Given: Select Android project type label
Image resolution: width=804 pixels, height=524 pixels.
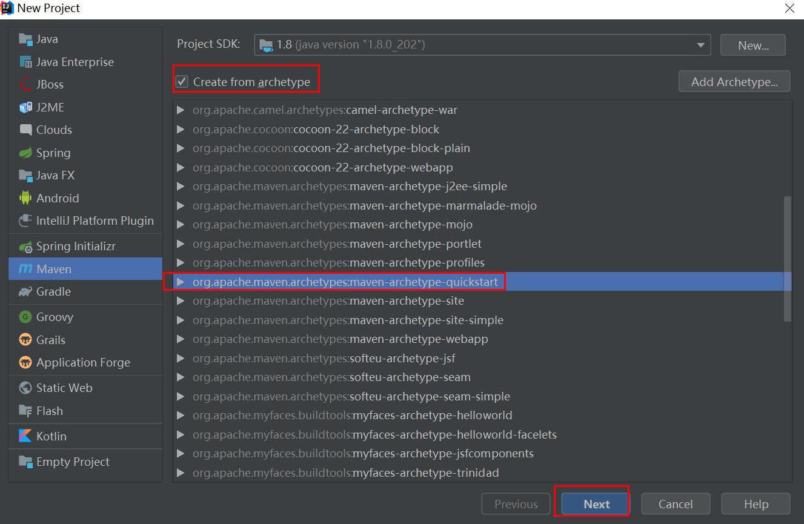Looking at the screenshot, I should (58, 198).
